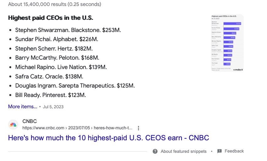Screen dimensions: 267x161
Task: Select the Barry McCarthy Peloton list item
Action: [x=57, y=58]
